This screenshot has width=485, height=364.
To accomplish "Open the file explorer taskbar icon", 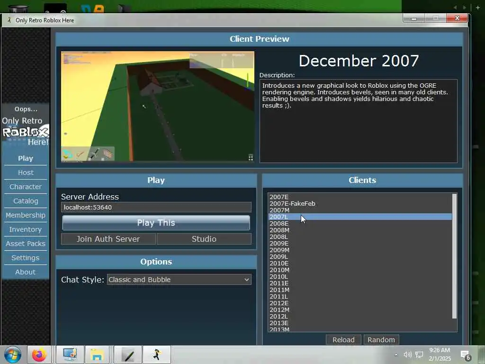I will pyautogui.click(x=97, y=355).
